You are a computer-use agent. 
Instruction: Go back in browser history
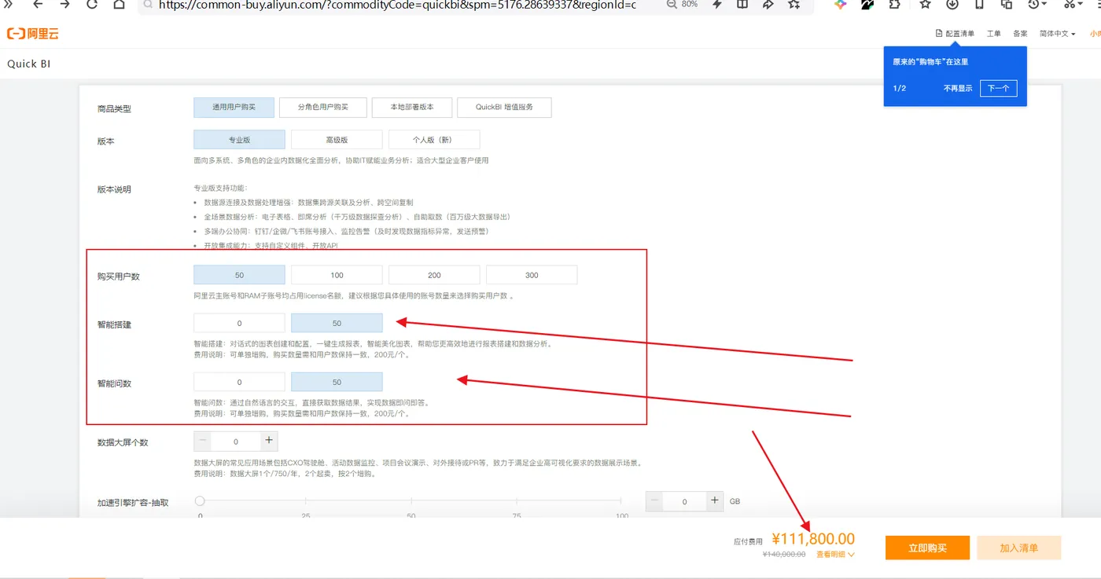(38, 4)
